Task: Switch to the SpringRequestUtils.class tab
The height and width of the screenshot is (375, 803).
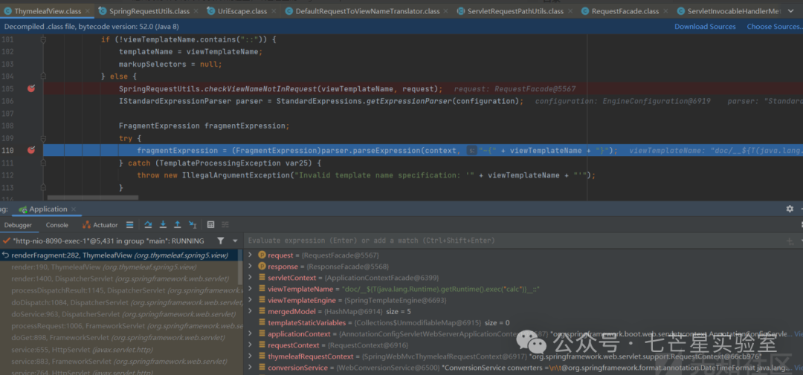Action: click(x=149, y=10)
